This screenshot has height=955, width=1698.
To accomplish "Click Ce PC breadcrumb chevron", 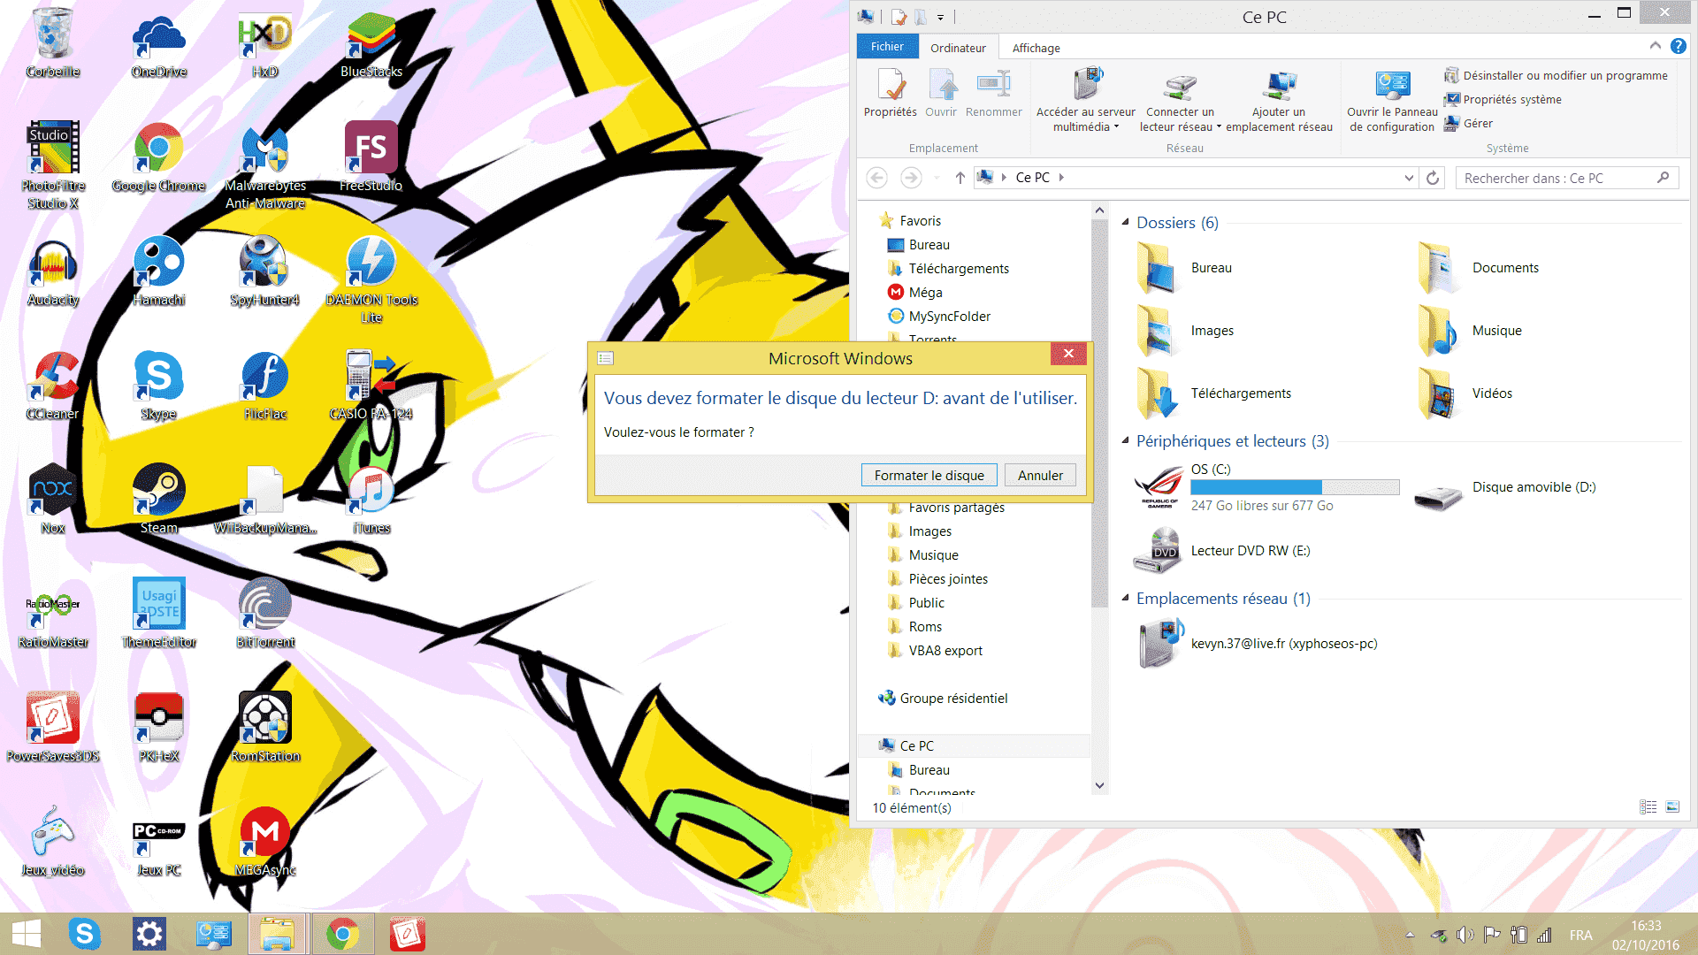I will (x=1061, y=178).
